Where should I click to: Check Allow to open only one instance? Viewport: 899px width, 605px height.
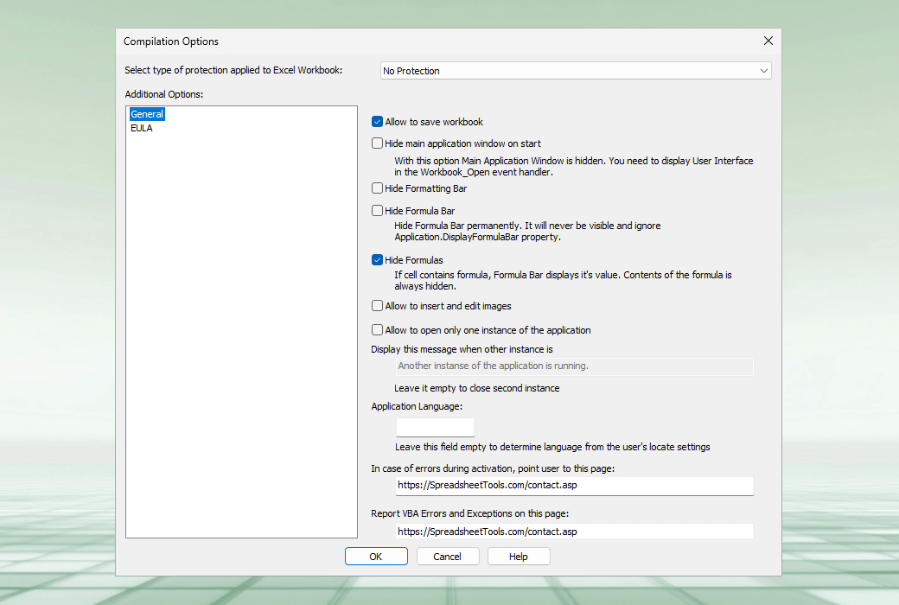(x=378, y=329)
